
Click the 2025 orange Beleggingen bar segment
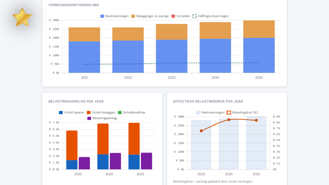(x=259, y=29)
